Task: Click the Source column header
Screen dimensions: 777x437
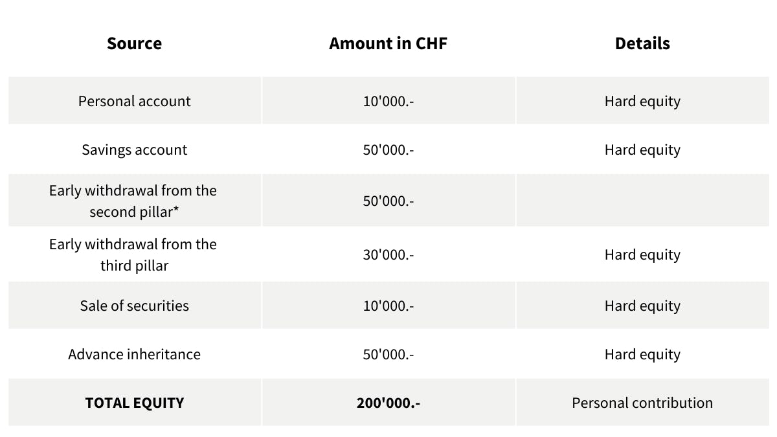Action: 135,43
